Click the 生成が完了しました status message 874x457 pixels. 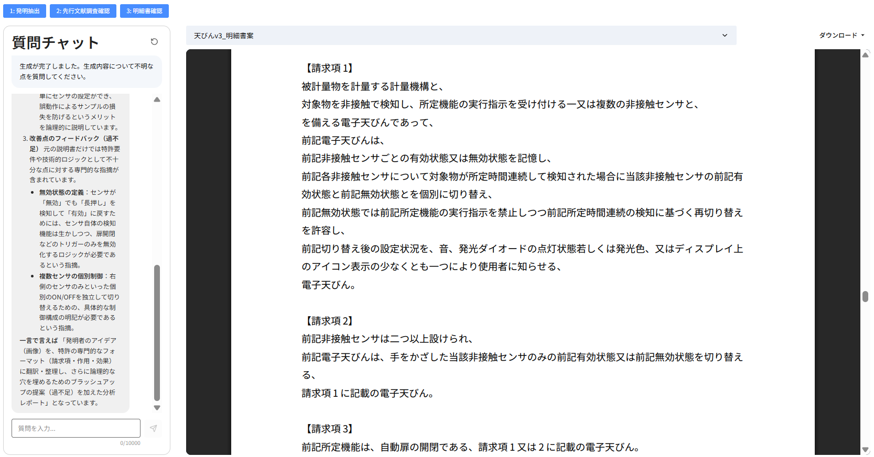pyautogui.click(x=87, y=71)
